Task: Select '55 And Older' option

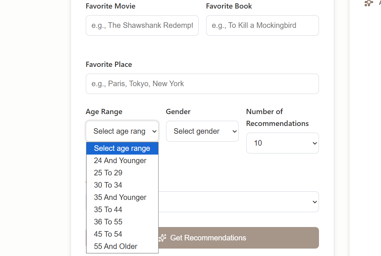Action: [x=115, y=246]
